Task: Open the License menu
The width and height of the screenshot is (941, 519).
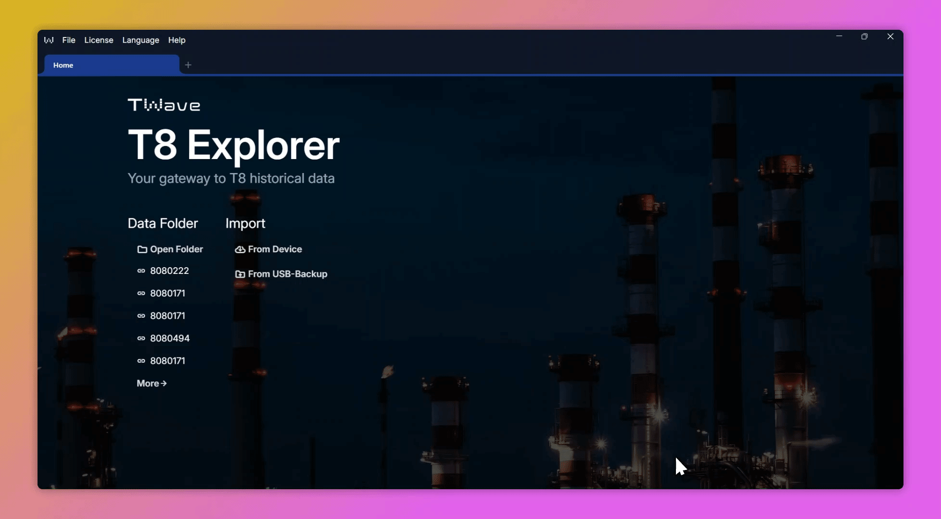Action: click(99, 40)
